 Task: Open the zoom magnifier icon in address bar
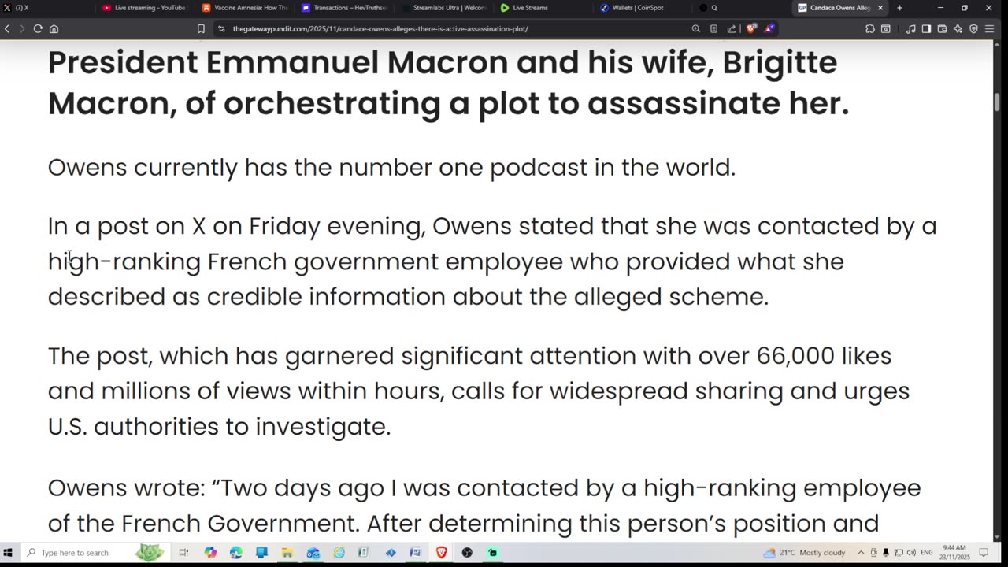(695, 29)
